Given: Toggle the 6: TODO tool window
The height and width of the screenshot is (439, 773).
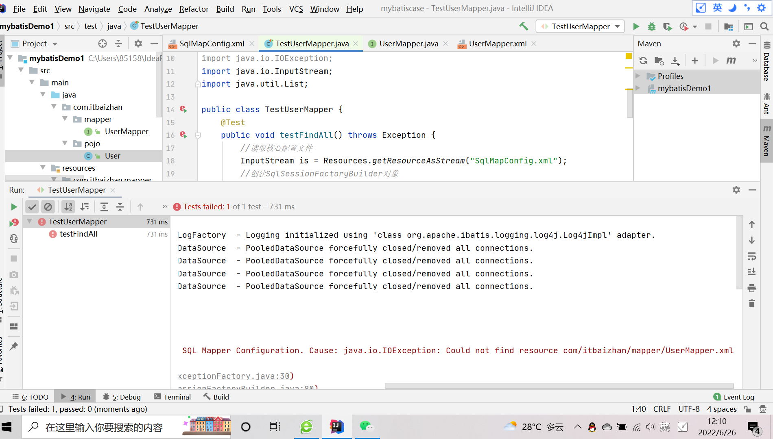Looking at the screenshot, I should (31, 397).
